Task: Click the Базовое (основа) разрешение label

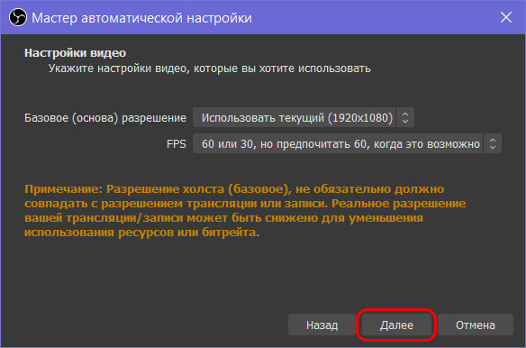Action: point(105,118)
